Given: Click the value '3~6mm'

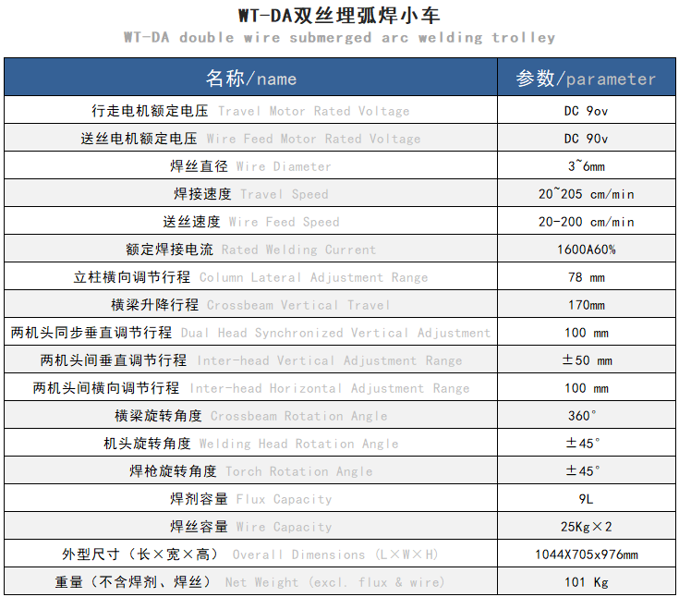Looking at the screenshot, I should pyautogui.click(x=587, y=166).
